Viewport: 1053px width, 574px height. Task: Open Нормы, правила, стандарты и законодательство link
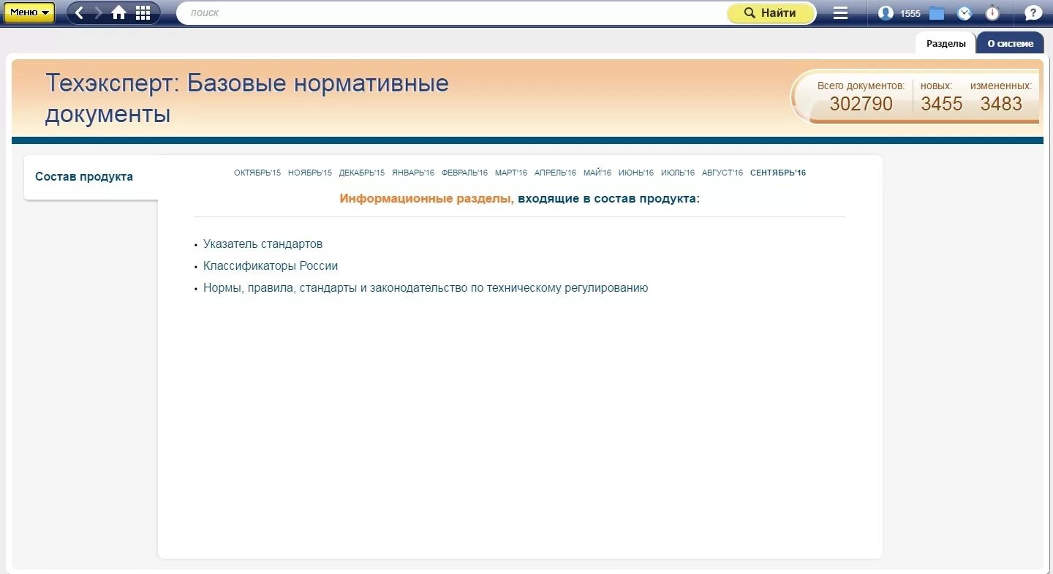coord(426,288)
